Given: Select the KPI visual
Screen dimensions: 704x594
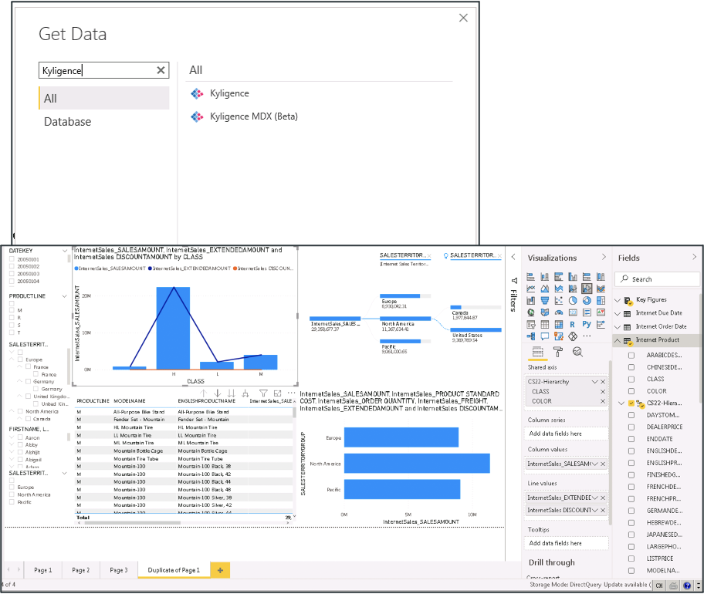Looking at the screenshot, I should coord(601,312).
